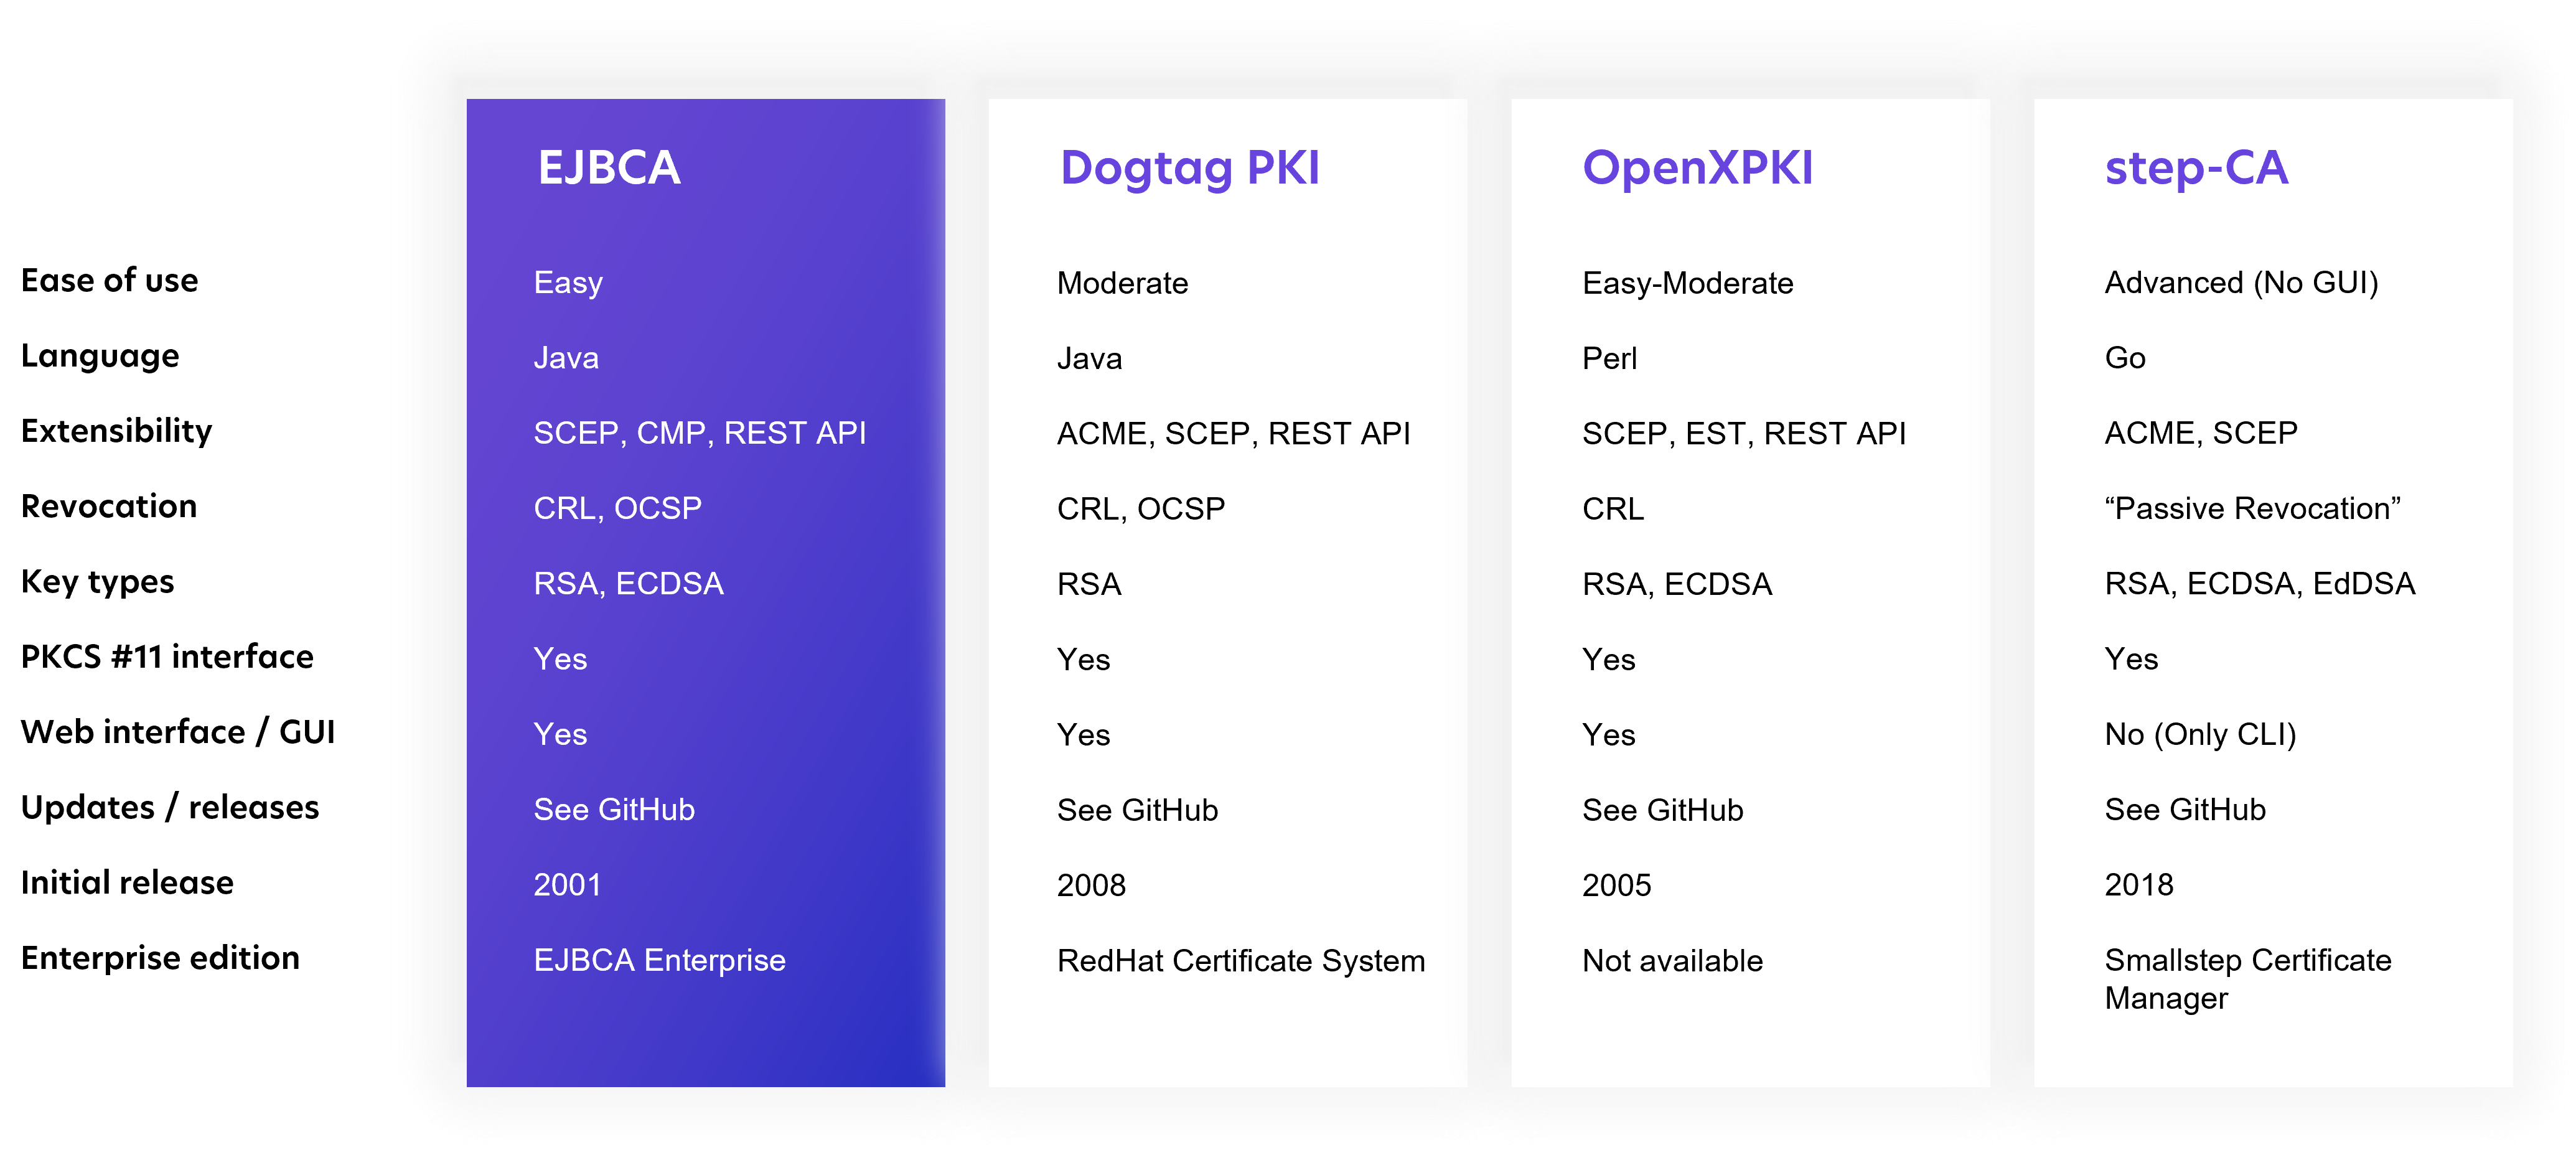Click 'Java' in the Dogtag PKI column

coord(1090,358)
